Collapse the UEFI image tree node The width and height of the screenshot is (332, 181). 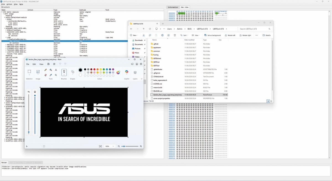3,14
